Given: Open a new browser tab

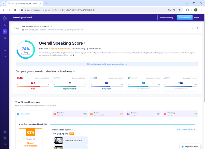Looking at the screenshot, I should tap(46, 3).
